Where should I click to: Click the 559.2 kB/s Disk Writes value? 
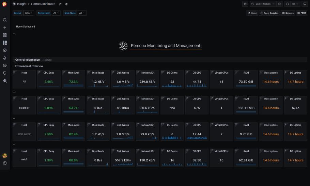coord(123,160)
